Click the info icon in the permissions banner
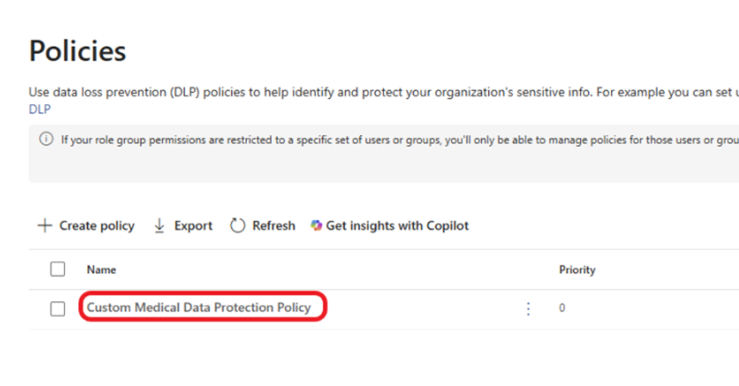 point(46,139)
